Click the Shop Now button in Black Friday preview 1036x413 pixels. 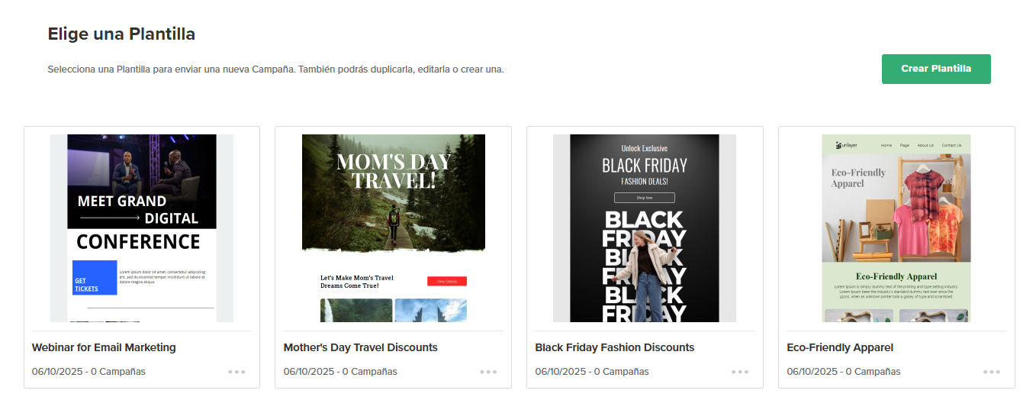(x=645, y=198)
